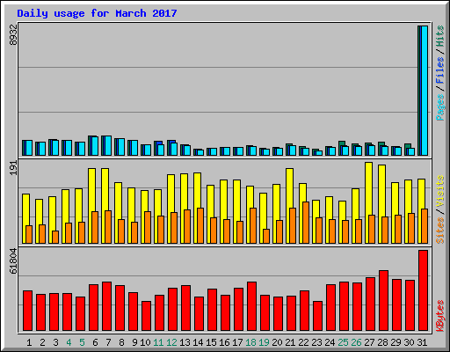
Task: Click day 14 on the x-axis
Action: point(198,342)
